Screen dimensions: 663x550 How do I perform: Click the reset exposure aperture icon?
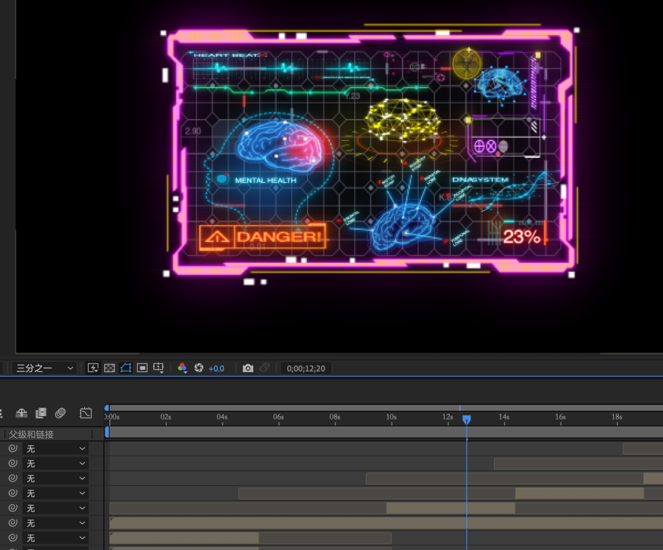pos(199,368)
